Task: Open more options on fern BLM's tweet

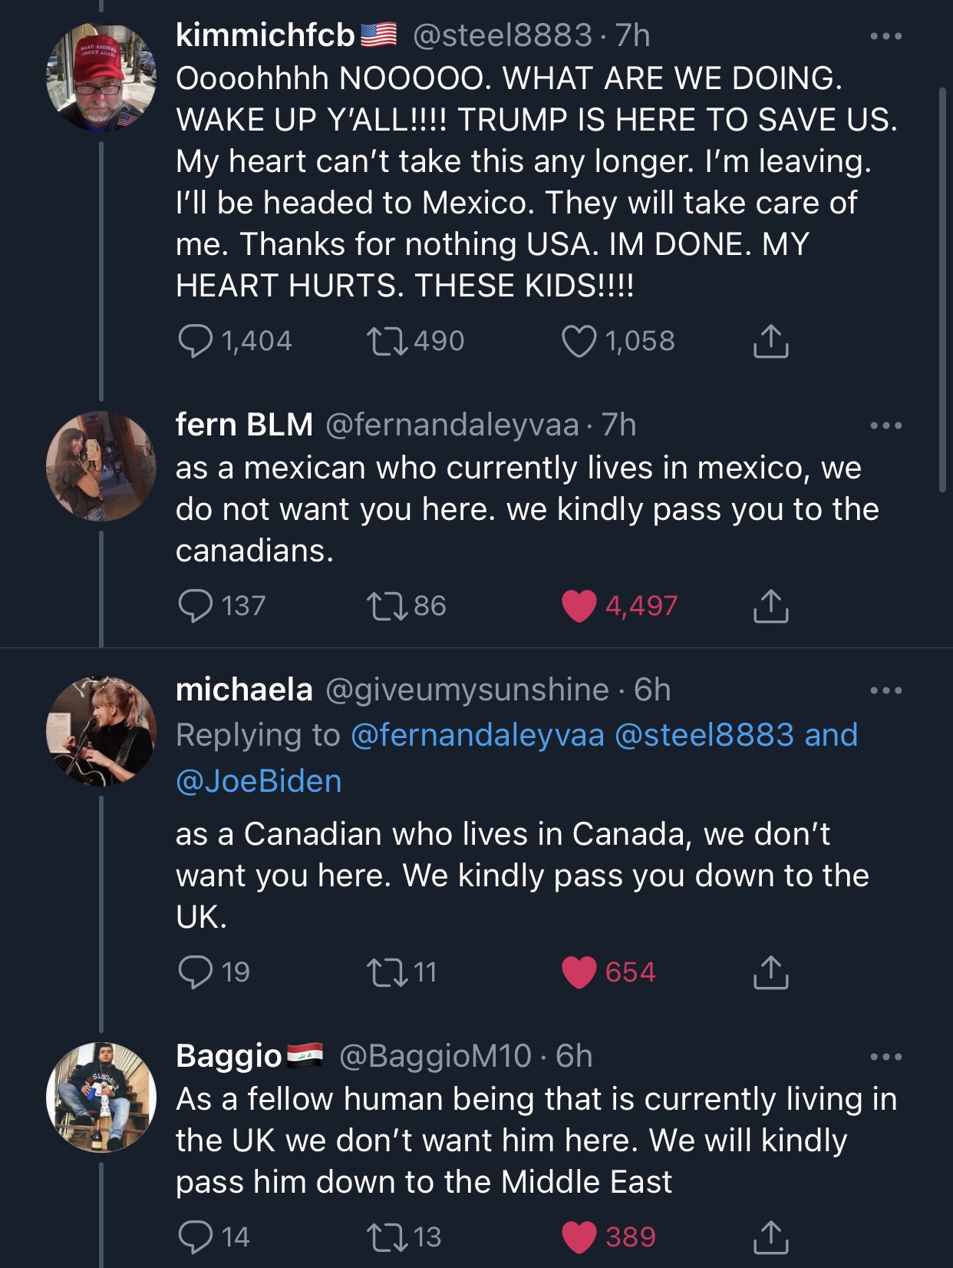Action: coord(886,425)
